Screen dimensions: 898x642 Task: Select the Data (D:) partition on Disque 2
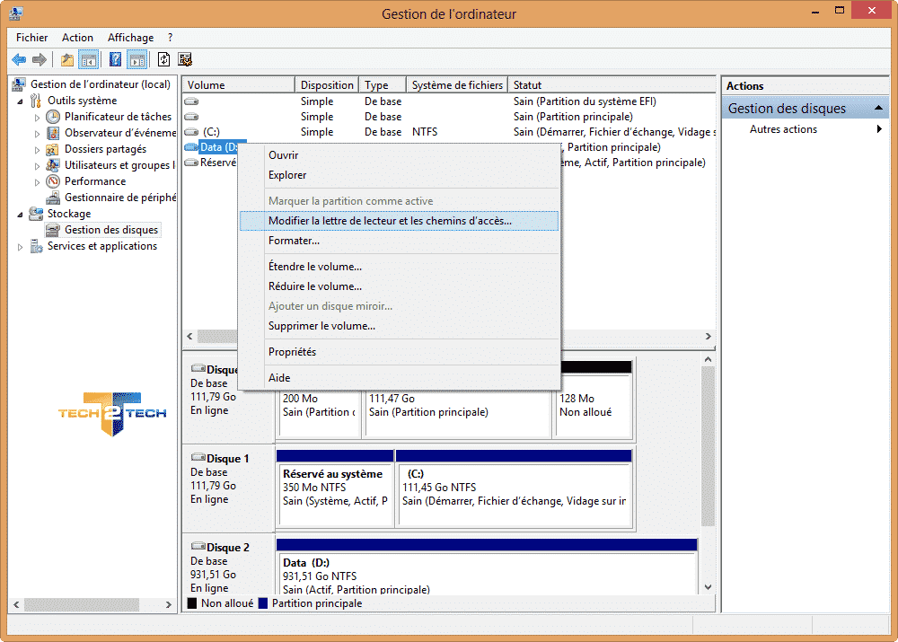(486, 575)
